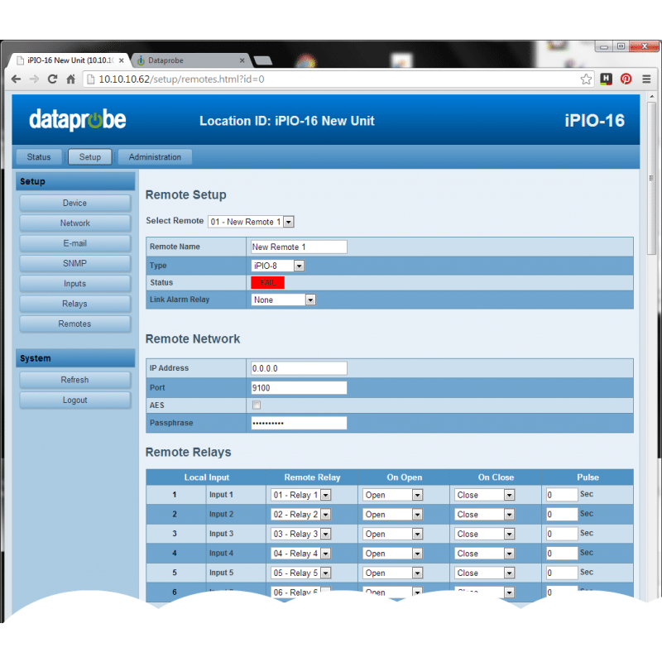Viewport: 662px width, 662px height.
Task: Select the Setup tab
Action: coord(90,157)
